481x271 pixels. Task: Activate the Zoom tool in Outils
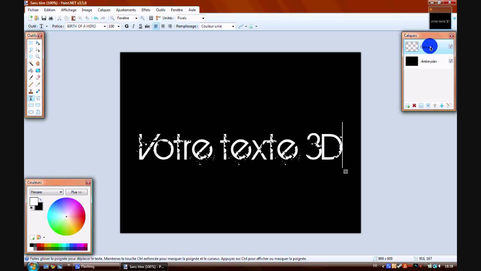click(38, 56)
